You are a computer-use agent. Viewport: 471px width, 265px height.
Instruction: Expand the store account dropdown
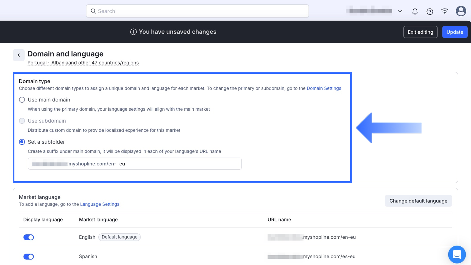point(400,11)
